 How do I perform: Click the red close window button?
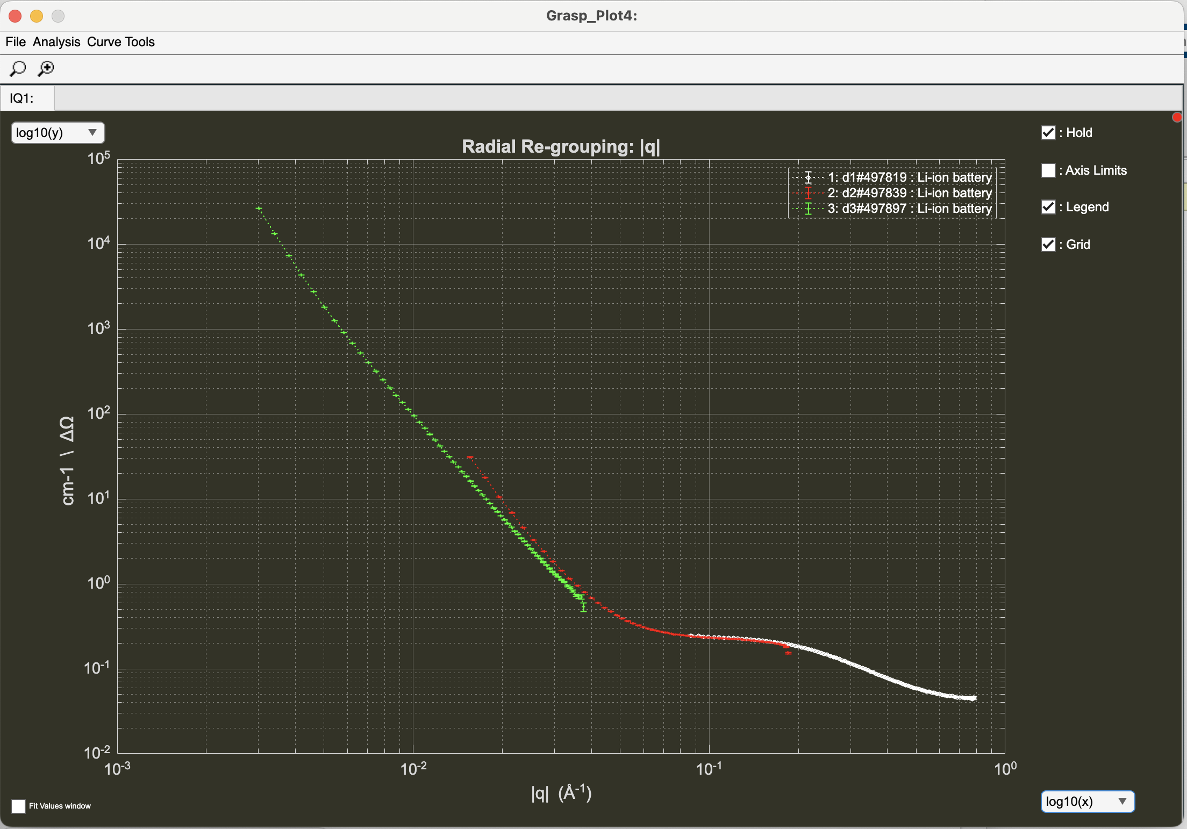pos(15,16)
